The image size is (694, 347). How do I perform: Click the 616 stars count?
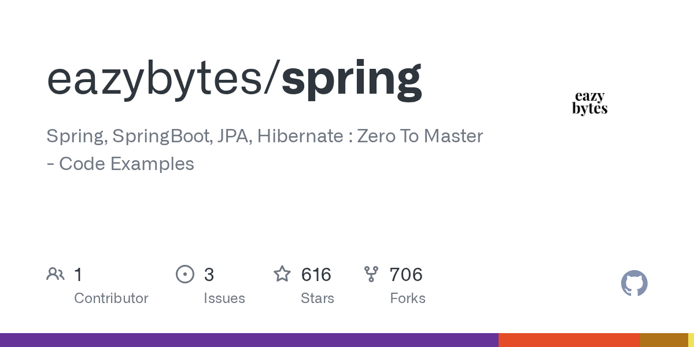pos(316,274)
